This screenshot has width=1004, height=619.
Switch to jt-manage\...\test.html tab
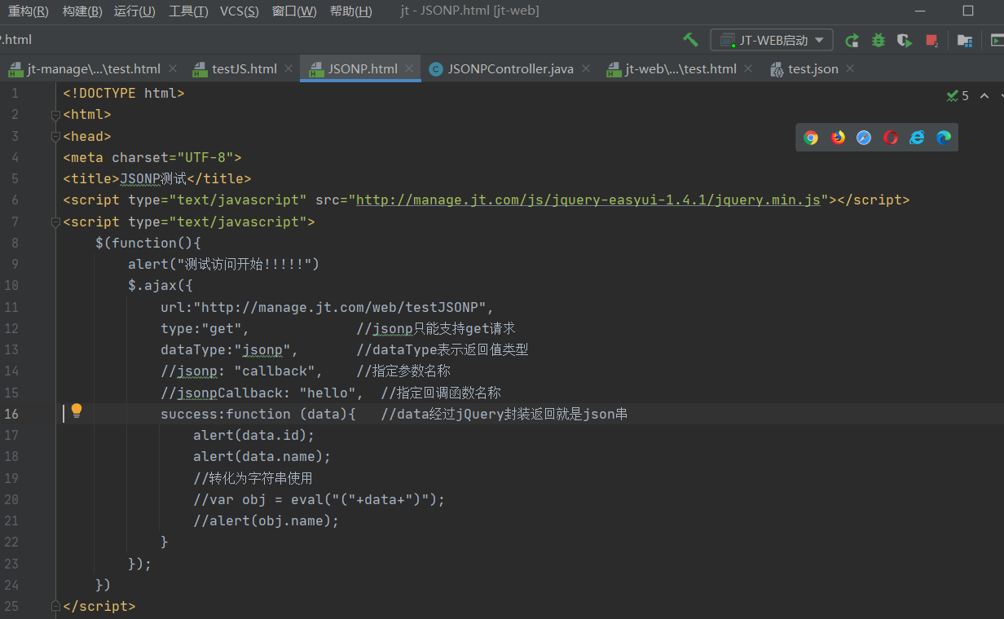94,69
